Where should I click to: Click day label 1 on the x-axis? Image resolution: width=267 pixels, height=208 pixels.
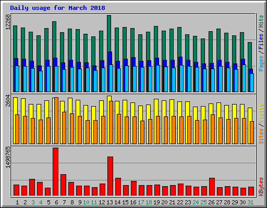pos(17,202)
